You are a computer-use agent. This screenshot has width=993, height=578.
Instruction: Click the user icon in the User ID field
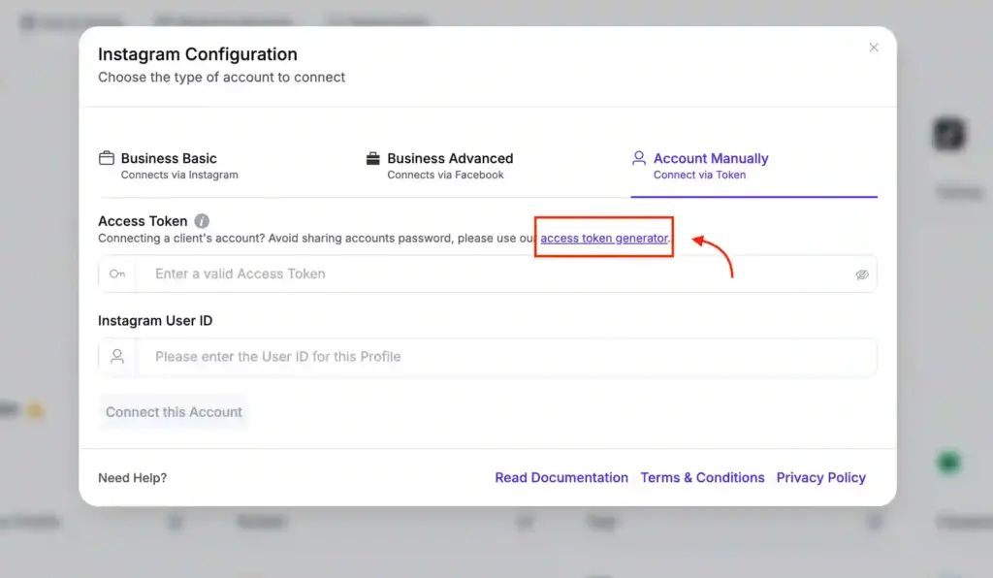click(x=117, y=356)
